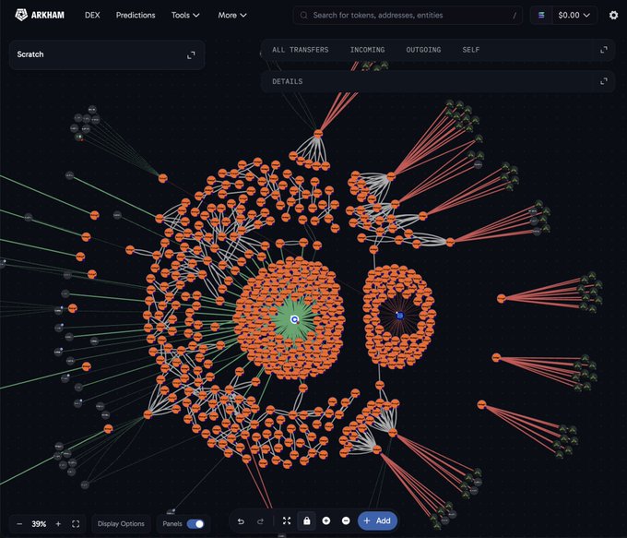Open Display Options
The image size is (627, 538).
(121, 524)
